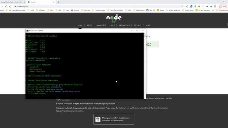Open the Kapsel bookmark
Viewport: 228px width, 128px height.
click(161, 10)
